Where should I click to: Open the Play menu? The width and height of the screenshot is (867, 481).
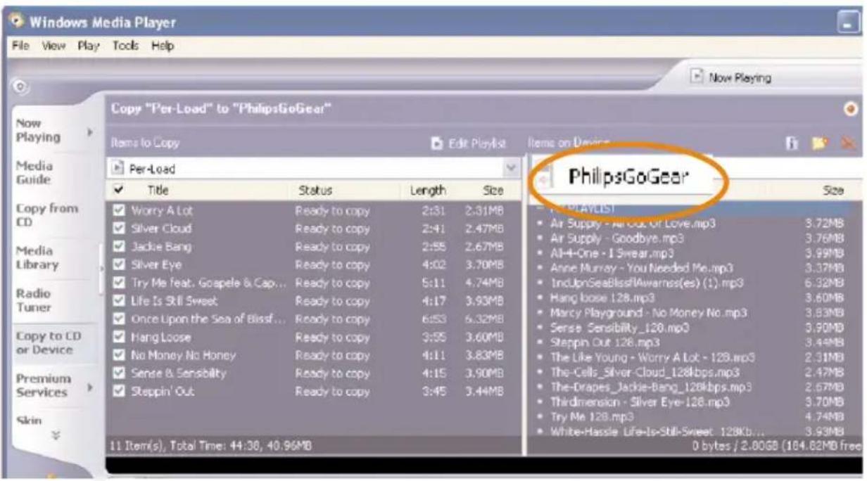87,46
